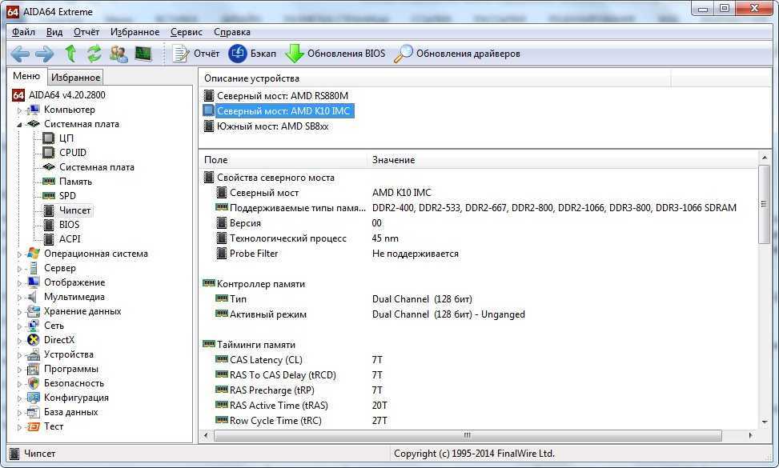Viewport: 779px width, 468px height.
Task: Open the Вид menu
Action: coord(54,32)
